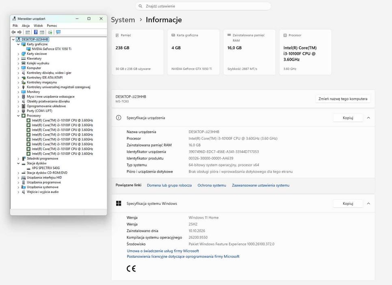Collapse the Stacje dysków node

(x=18, y=163)
